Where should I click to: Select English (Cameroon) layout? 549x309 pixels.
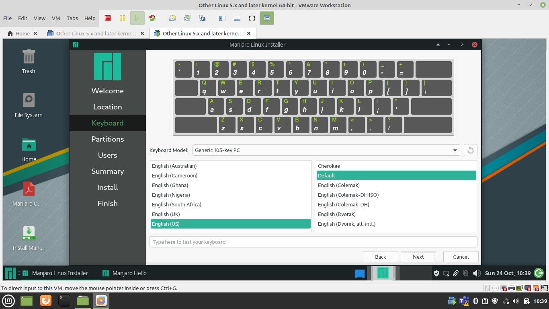pyautogui.click(x=231, y=175)
